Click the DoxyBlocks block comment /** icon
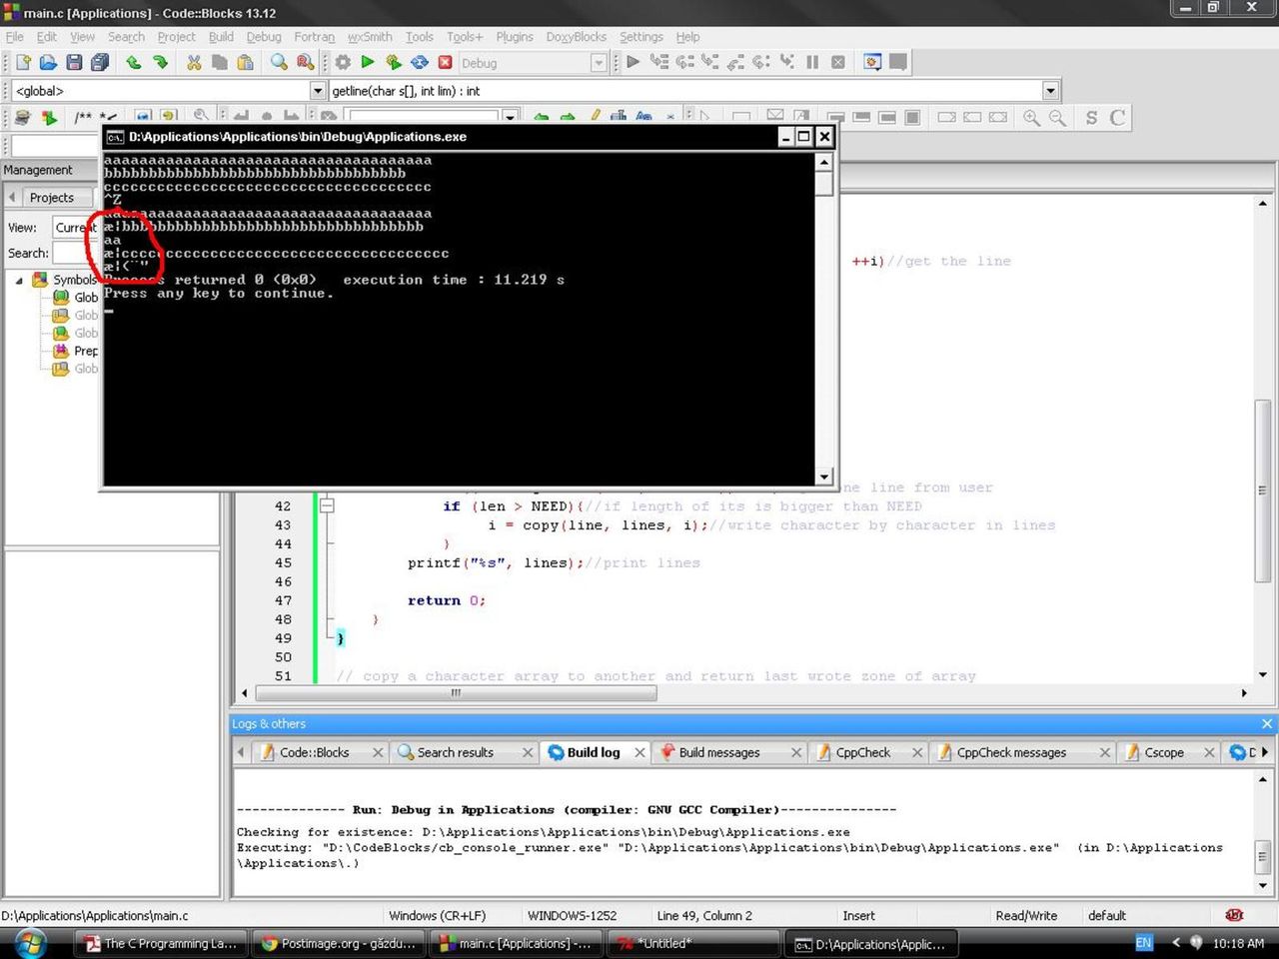This screenshot has width=1279, height=959. 83,118
